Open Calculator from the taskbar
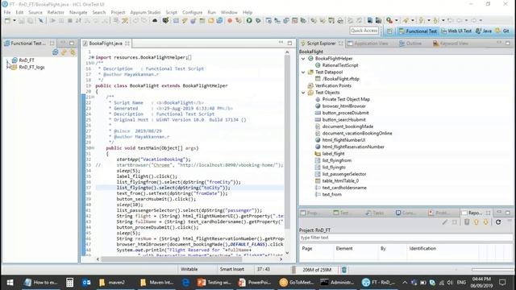Image resolution: width=516 pixels, height=290 pixels. 69,283
